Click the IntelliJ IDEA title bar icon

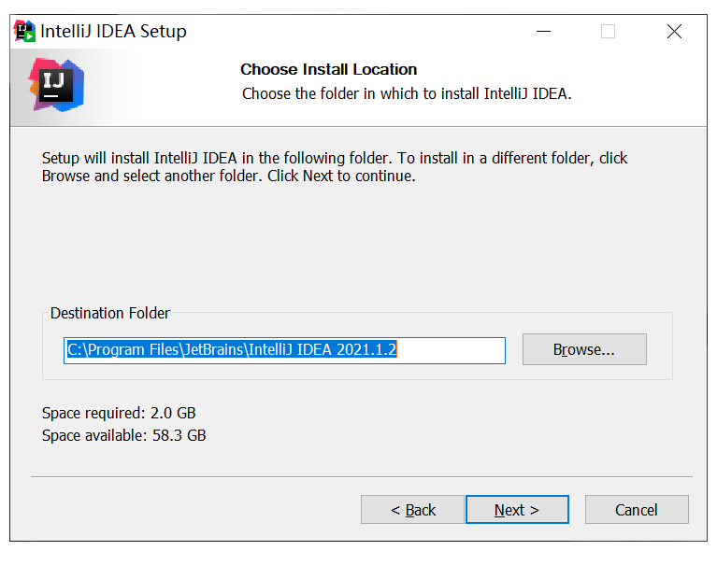[x=24, y=31]
